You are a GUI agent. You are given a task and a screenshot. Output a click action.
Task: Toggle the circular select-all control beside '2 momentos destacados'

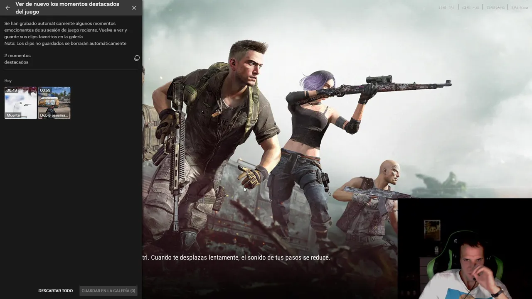pyautogui.click(x=137, y=58)
